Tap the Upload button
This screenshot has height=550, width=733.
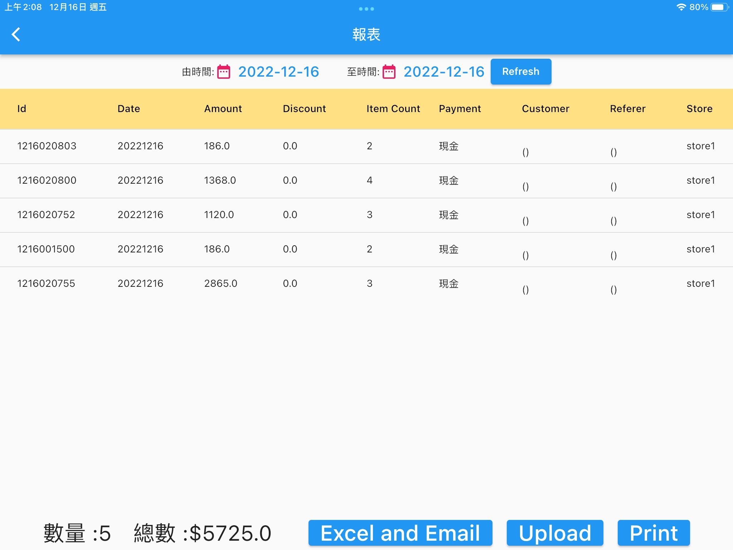(x=555, y=533)
